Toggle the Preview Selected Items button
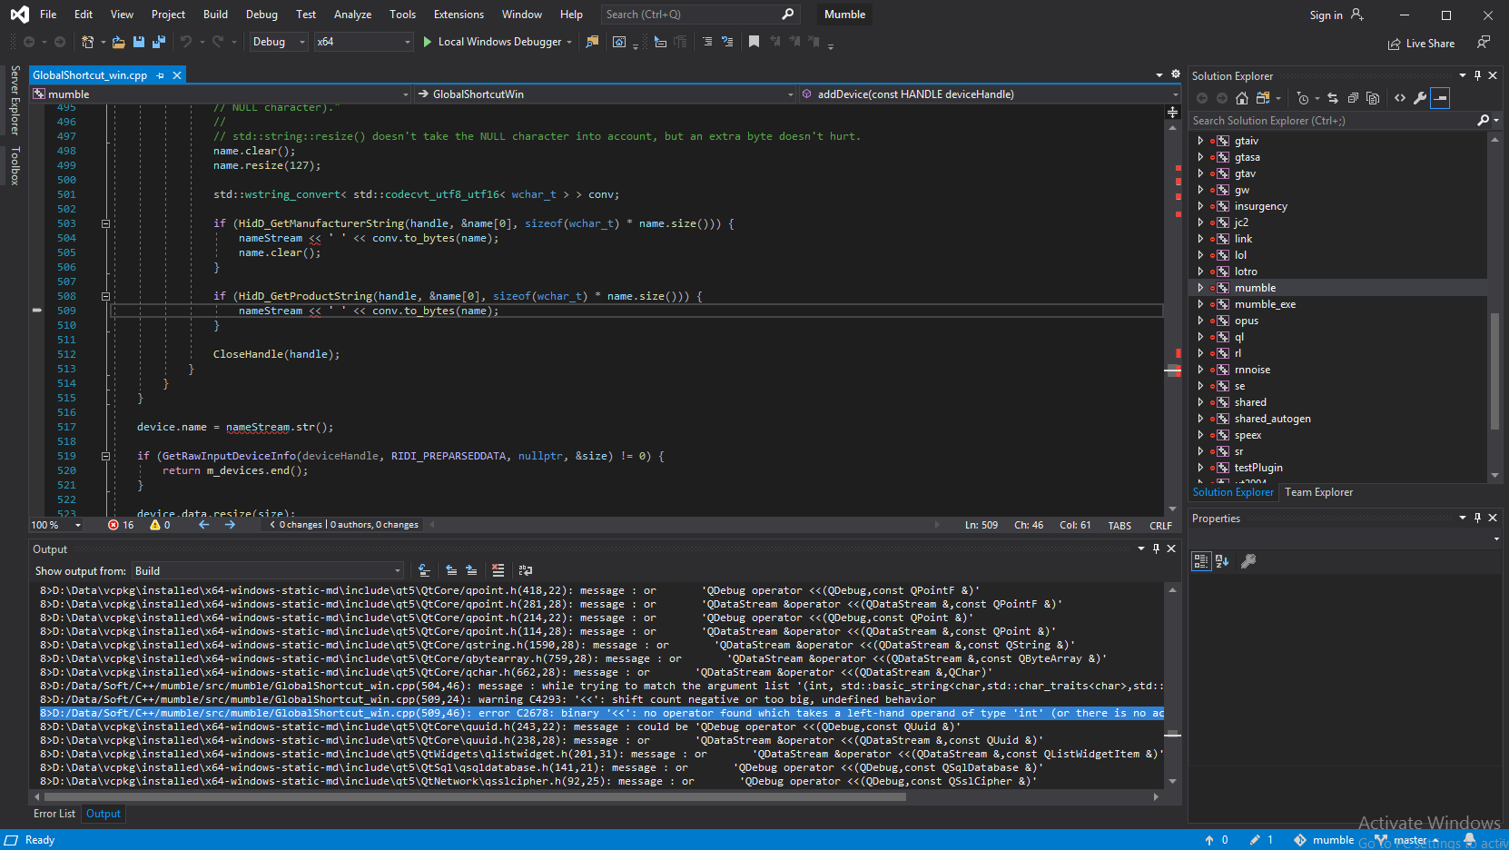The image size is (1509, 850). click(1440, 98)
